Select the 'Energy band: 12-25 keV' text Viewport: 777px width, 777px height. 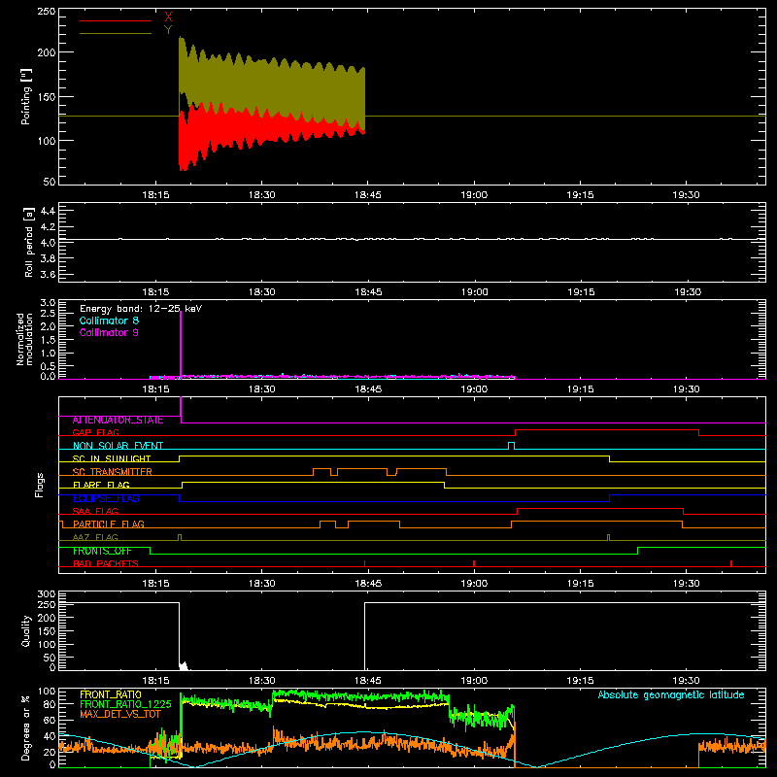click(x=141, y=309)
